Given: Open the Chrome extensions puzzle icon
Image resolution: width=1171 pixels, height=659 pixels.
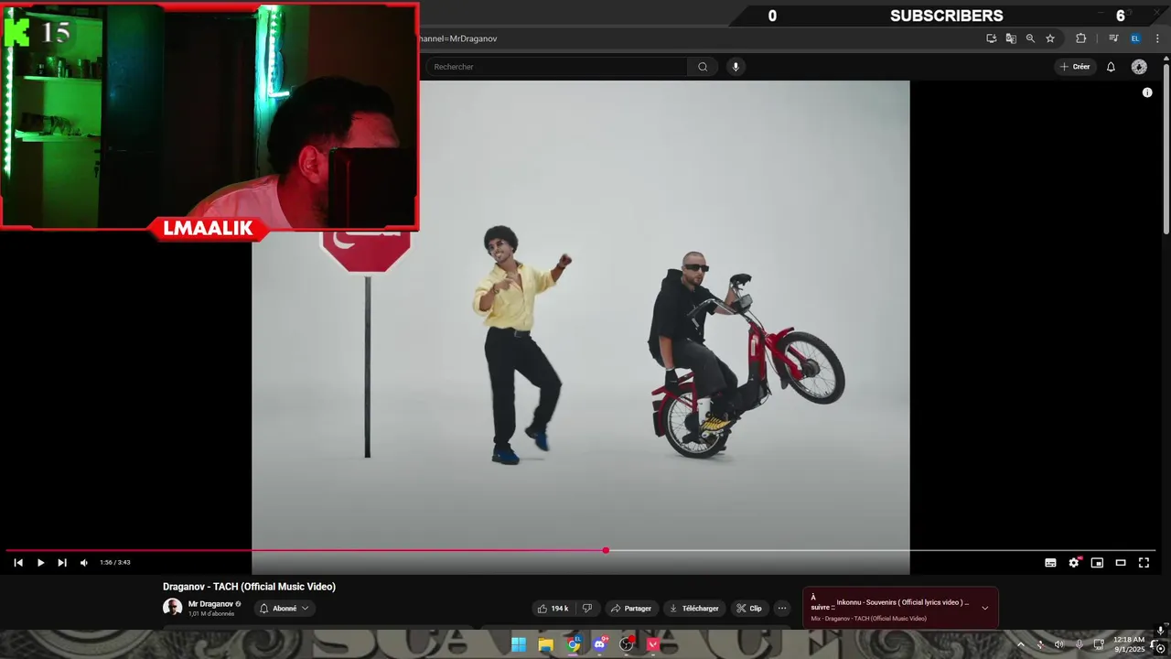Looking at the screenshot, I should pos(1080,38).
